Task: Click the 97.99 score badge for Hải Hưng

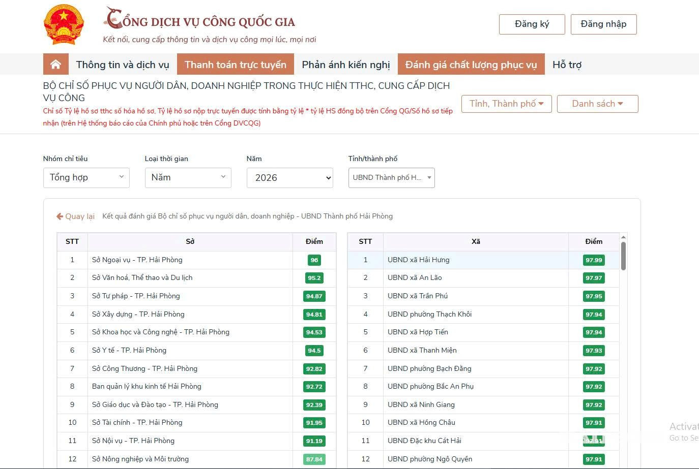Action: click(594, 260)
